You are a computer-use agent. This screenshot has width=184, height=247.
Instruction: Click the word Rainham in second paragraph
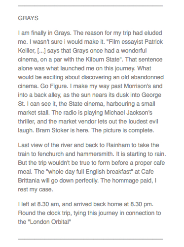pos(118,145)
